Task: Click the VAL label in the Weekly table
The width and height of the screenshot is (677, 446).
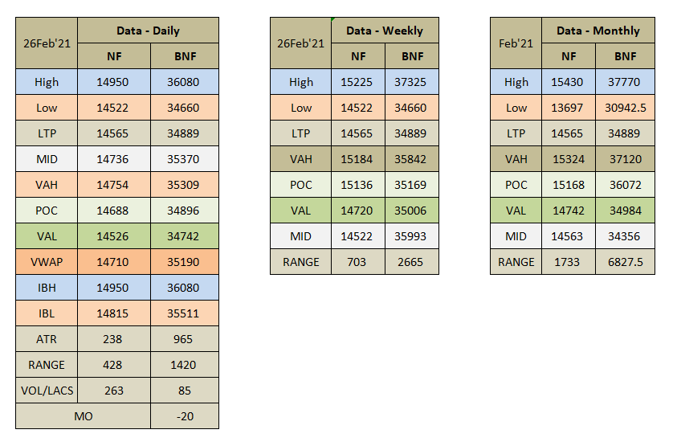Action: pyautogui.click(x=301, y=211)
